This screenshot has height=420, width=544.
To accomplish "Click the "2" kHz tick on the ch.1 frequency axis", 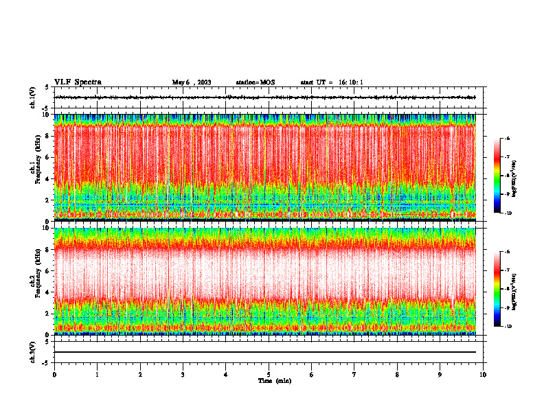I will click(x=47, y=200).
